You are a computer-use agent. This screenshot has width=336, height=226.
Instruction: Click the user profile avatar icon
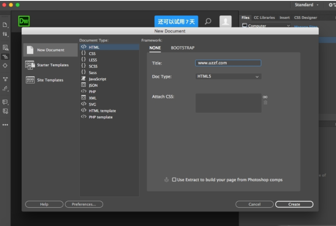coord(225,21)
